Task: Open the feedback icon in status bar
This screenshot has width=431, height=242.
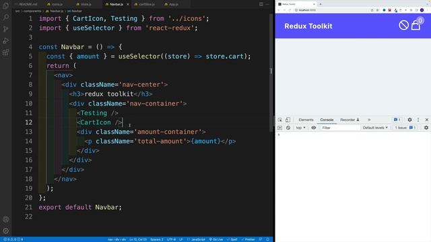Action: [x=261, y=239]
